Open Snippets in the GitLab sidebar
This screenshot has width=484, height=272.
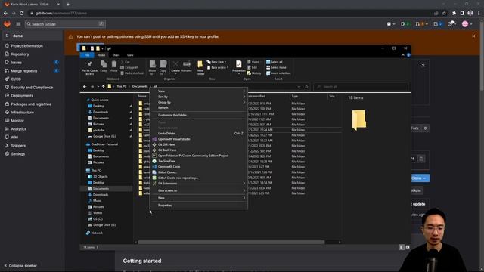coord(18,146)
